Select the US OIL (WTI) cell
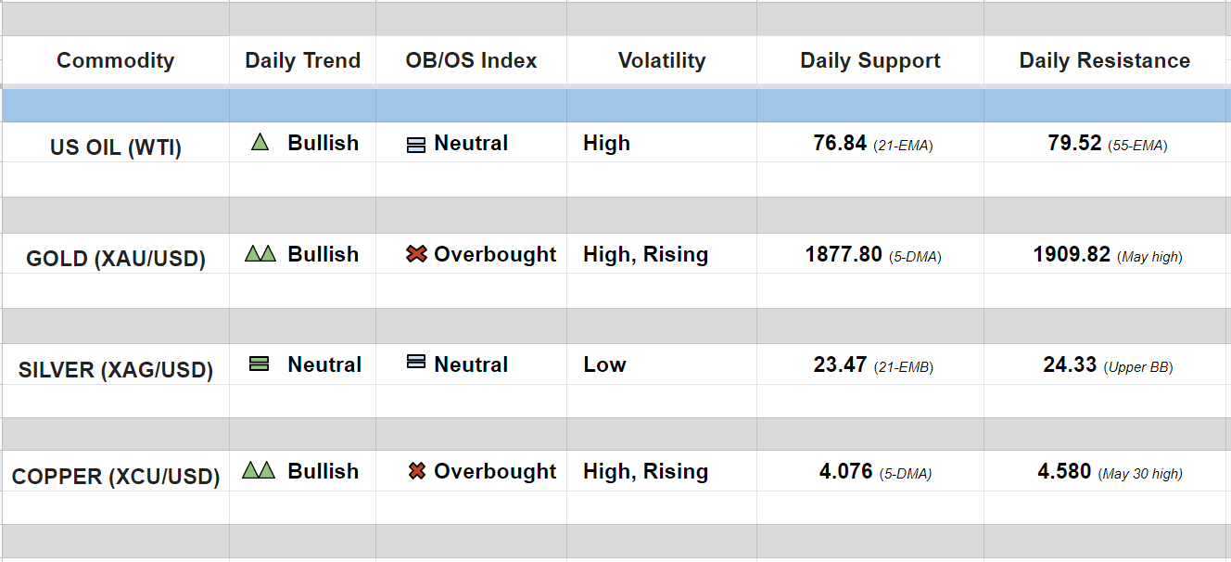 115,147
